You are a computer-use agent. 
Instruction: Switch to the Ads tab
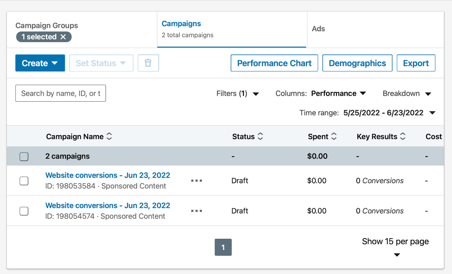318,28
